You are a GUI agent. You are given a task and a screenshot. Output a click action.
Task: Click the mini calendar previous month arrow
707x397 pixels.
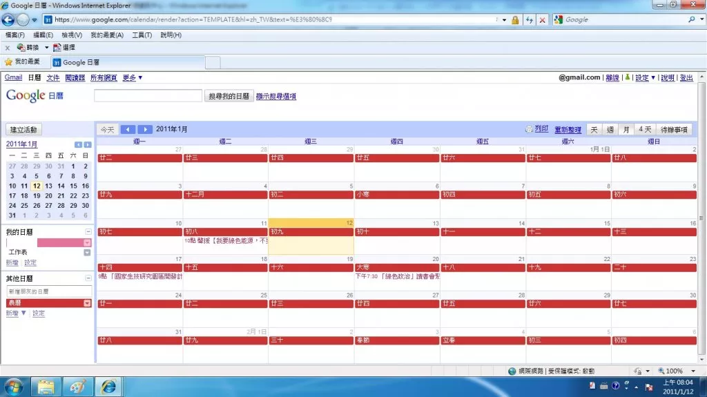79,144
